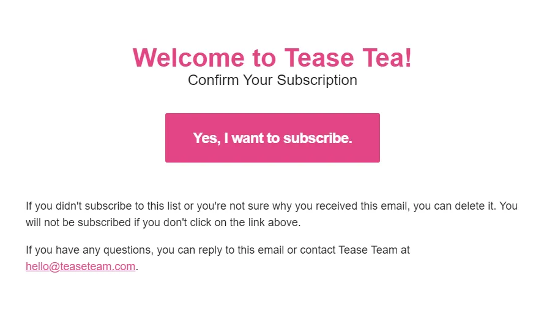Open the hello@teaseteam.com email link
Viewport: 544px width, 319px height.
[x=80, y=266]
